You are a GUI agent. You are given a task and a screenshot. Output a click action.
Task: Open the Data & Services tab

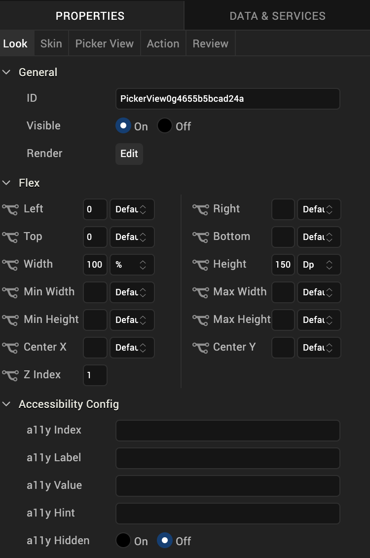[x=277, y=16]
